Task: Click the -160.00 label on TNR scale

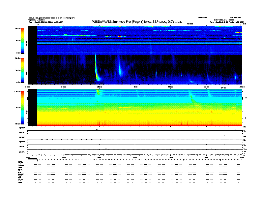Action: point(17,124)
